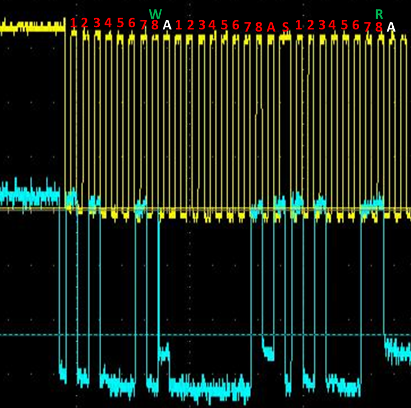
Task: Select the red S repeated-start label
Action: pos(286,27)
